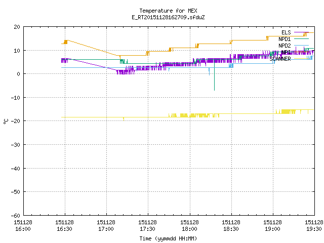Screen dimensions: 324x243
Task: Click the yellow SCANNER legend line sample
Action: 301,59
